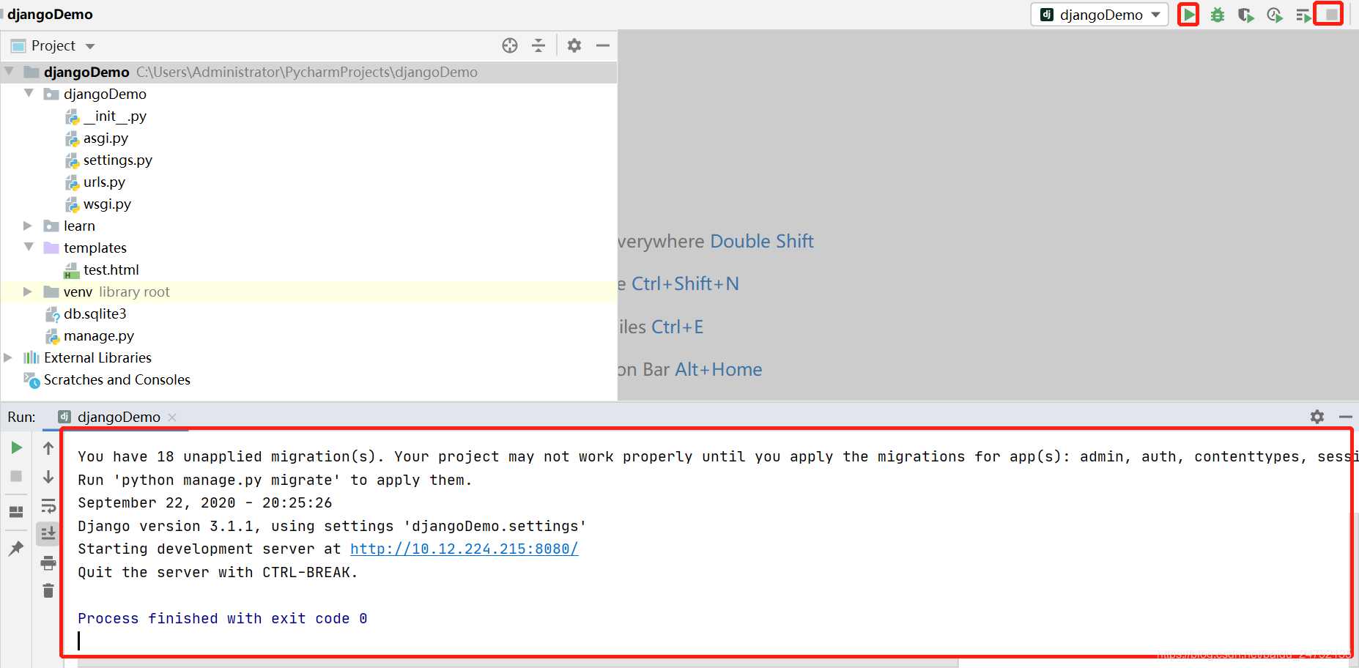
Task: Hide the Run tool window
Action: tap(1345, 417)
